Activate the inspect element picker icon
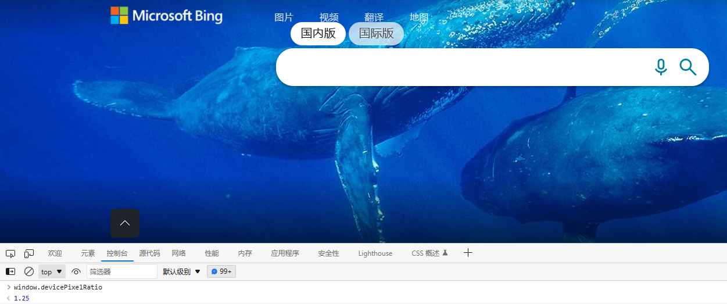Screen dimensions: 727x304 pyautogui.click(x=10, y=253)
